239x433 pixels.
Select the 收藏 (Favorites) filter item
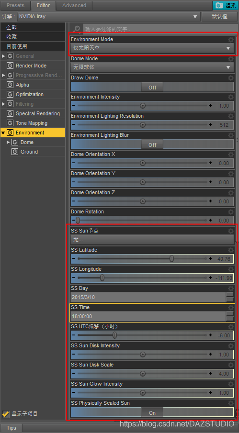[x=33, y=37]
